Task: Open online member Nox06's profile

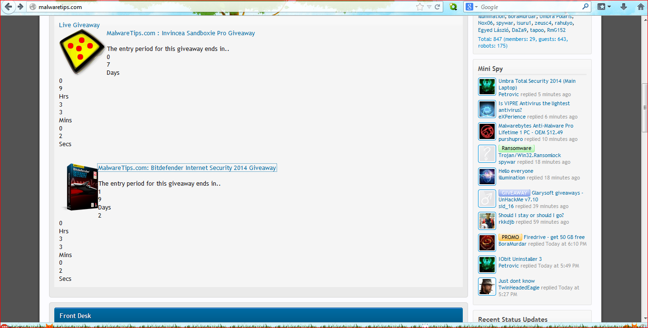Action: 485,23
